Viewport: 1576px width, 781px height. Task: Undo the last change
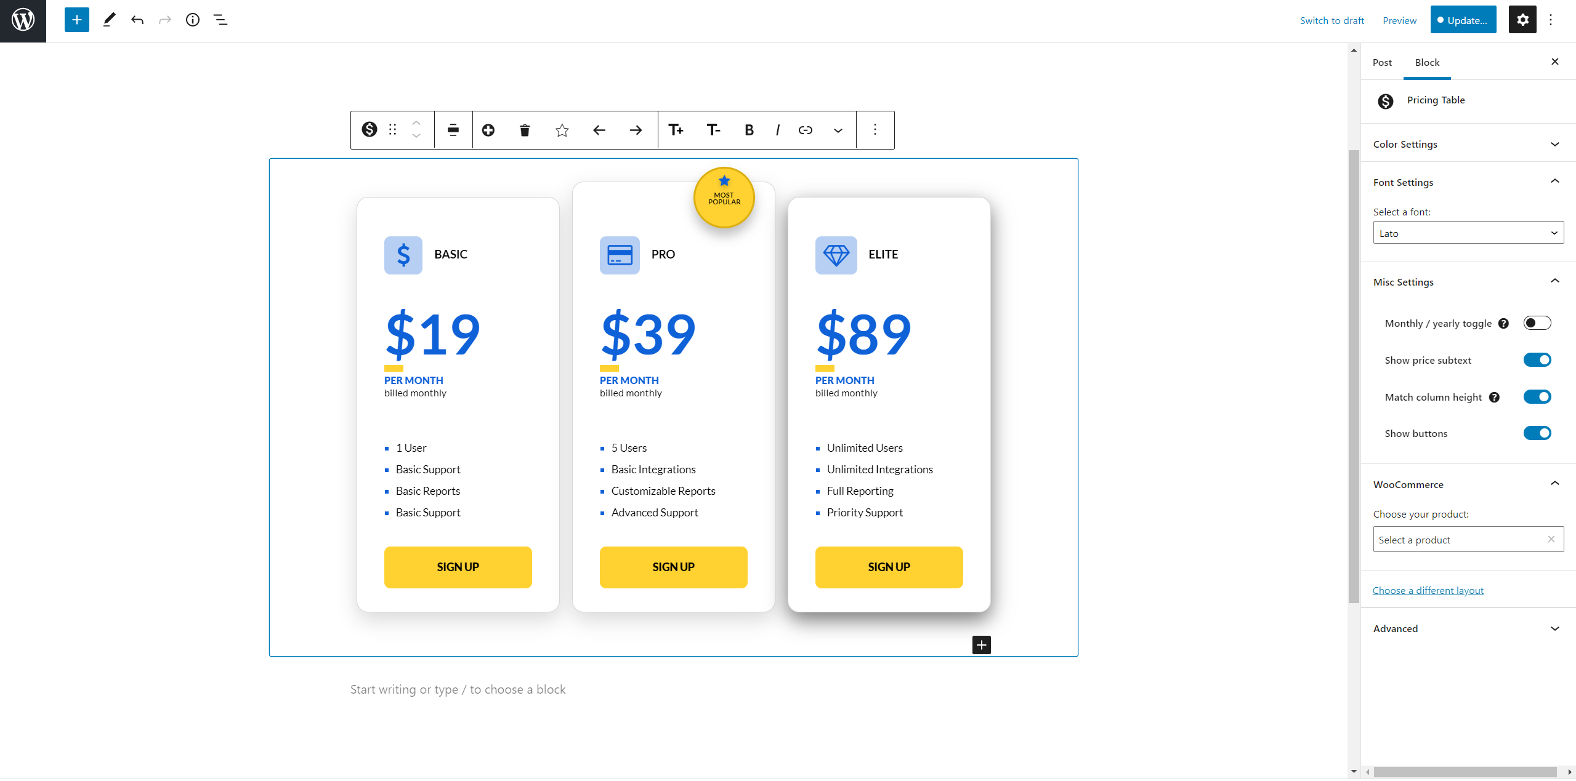click(137, 20)
